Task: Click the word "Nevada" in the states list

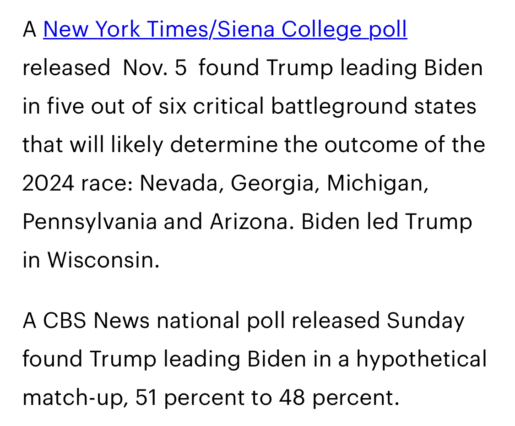Action: [179, 183]
